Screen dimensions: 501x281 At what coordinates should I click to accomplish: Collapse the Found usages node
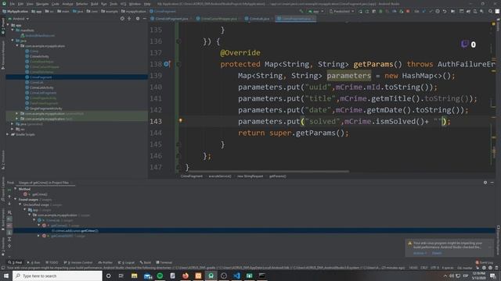point(16,200)
